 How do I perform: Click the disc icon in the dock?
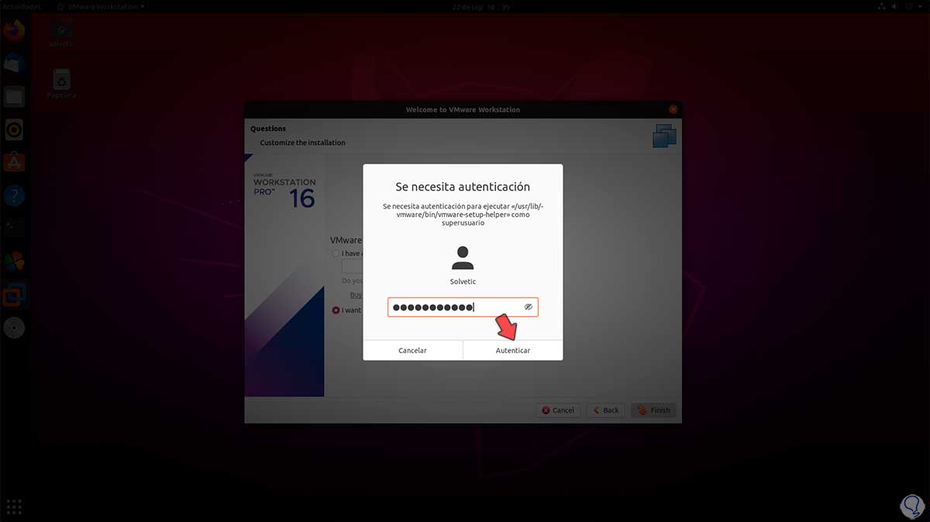tap(14, 328)
